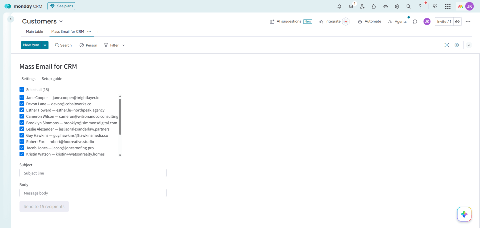Uncheck Leslie Alexander recipient
The width and height of the screenshot is (480, 240).
22,129
